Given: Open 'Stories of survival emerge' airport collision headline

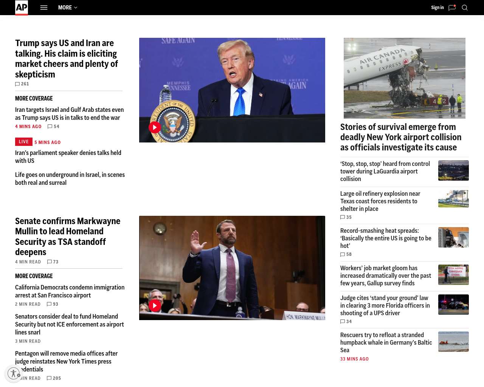Looking at the screenshot, I should pos(401,137).
